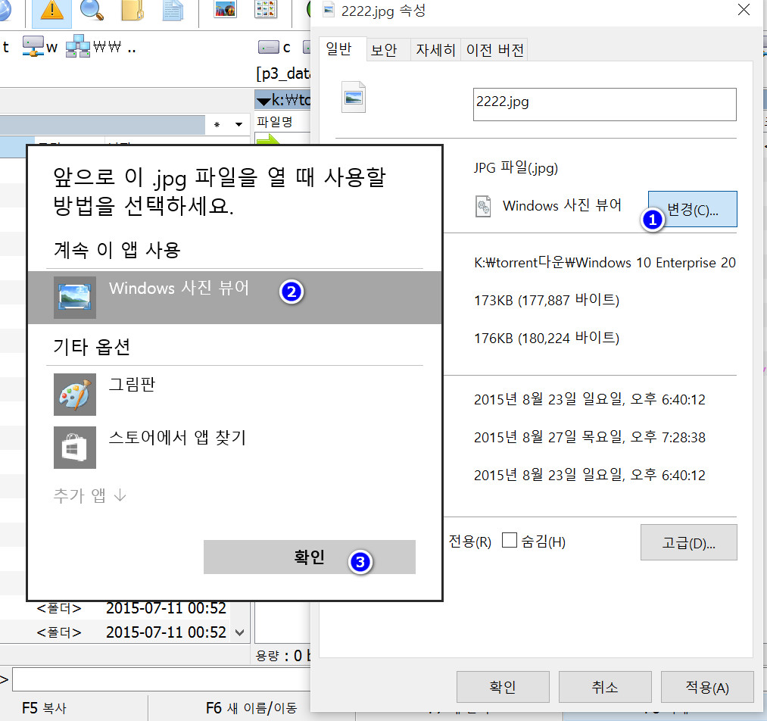
Task: Click the size text 173KB (177,887 바이트)
Action: [x=547, y=300]
